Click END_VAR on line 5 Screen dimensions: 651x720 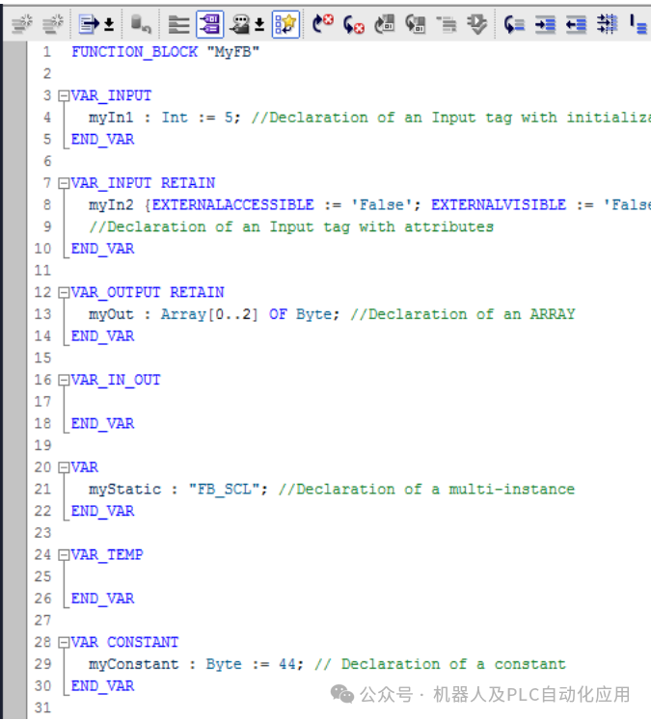tap(102, 140)
